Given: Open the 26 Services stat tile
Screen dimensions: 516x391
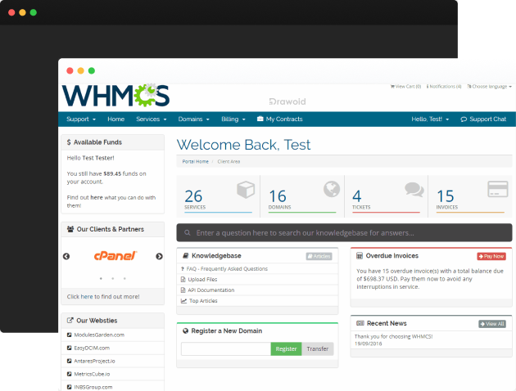Looking at the screenshot, I should click(218, 196).
